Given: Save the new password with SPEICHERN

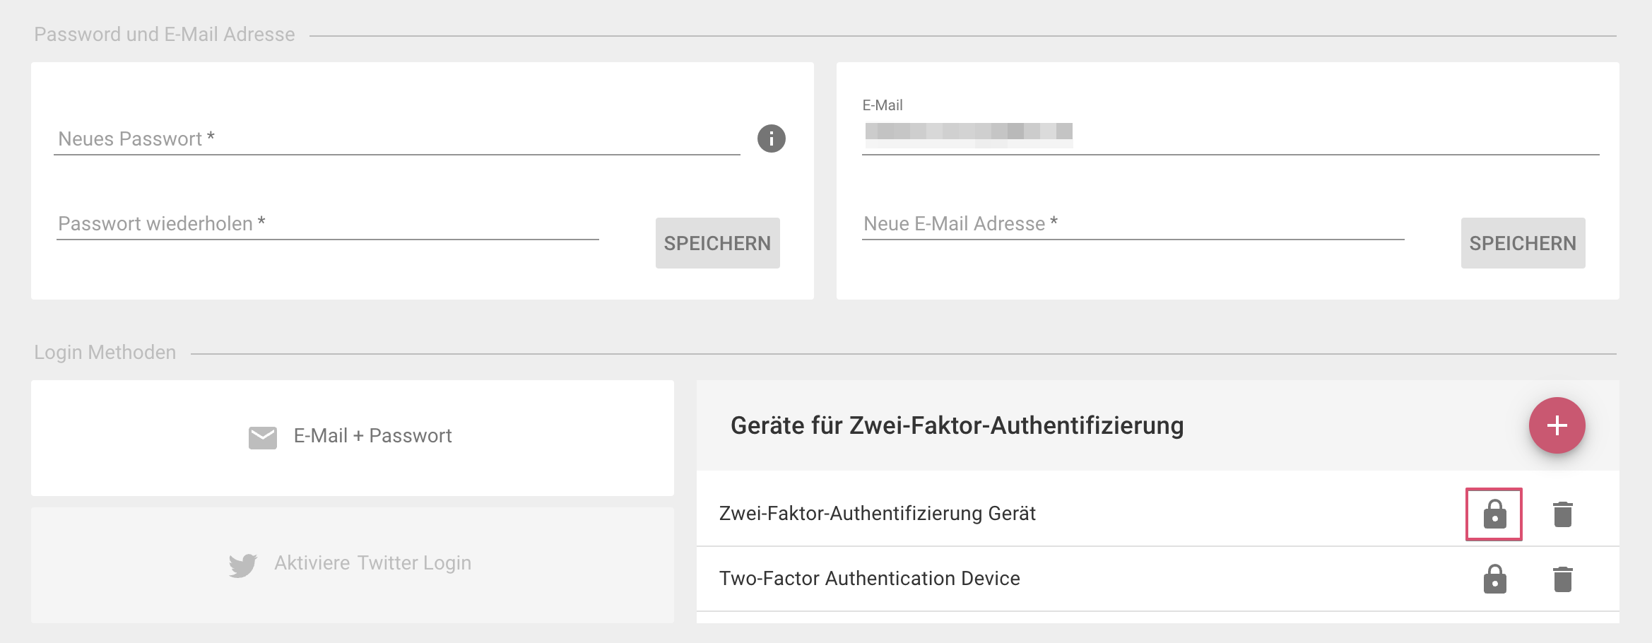Looking at the screenshot, I should coord(718,243).
